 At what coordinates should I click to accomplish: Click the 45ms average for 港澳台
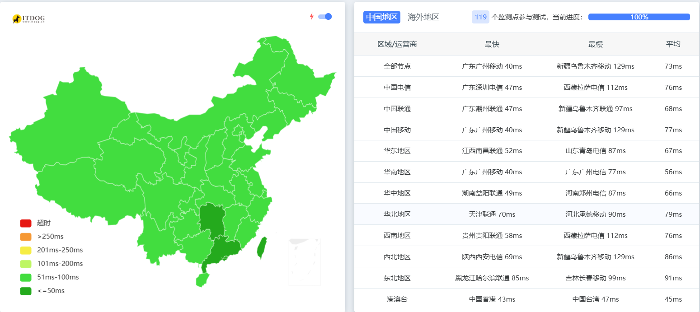[673, 299]
